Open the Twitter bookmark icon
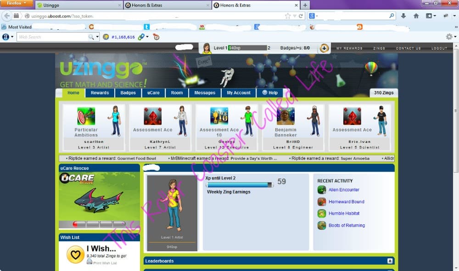Screen dimensions: 459x271 (x=147, y=27)
